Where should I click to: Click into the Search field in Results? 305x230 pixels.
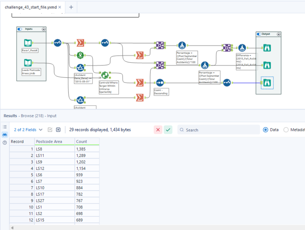click(219, 130)
